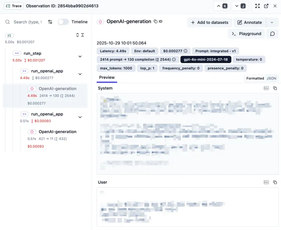The width and height of the screenshot is (281, 230).
Task: Click generation icon of 0.51s OpenAI-generation
Action: pos(32,131)
